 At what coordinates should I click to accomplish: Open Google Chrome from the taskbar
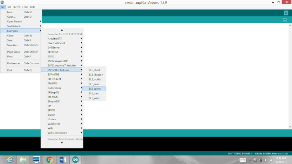(x=50, y=160)
